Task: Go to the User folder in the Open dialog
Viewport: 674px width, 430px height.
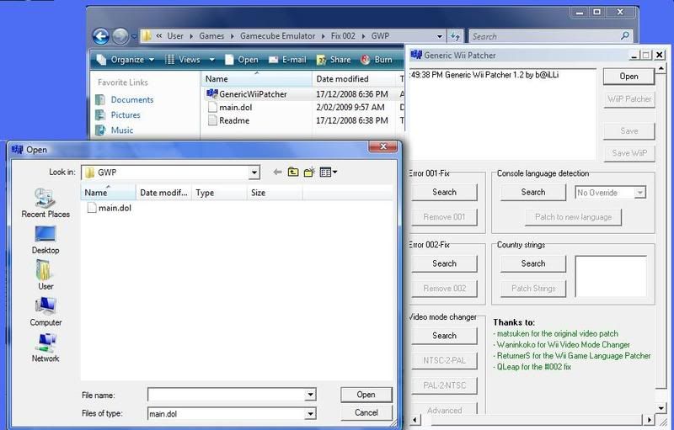Action: (45, 275)
